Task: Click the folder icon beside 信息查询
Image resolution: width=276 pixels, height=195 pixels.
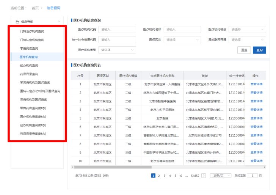Action: pyautogui.click(x=17, y=22)
